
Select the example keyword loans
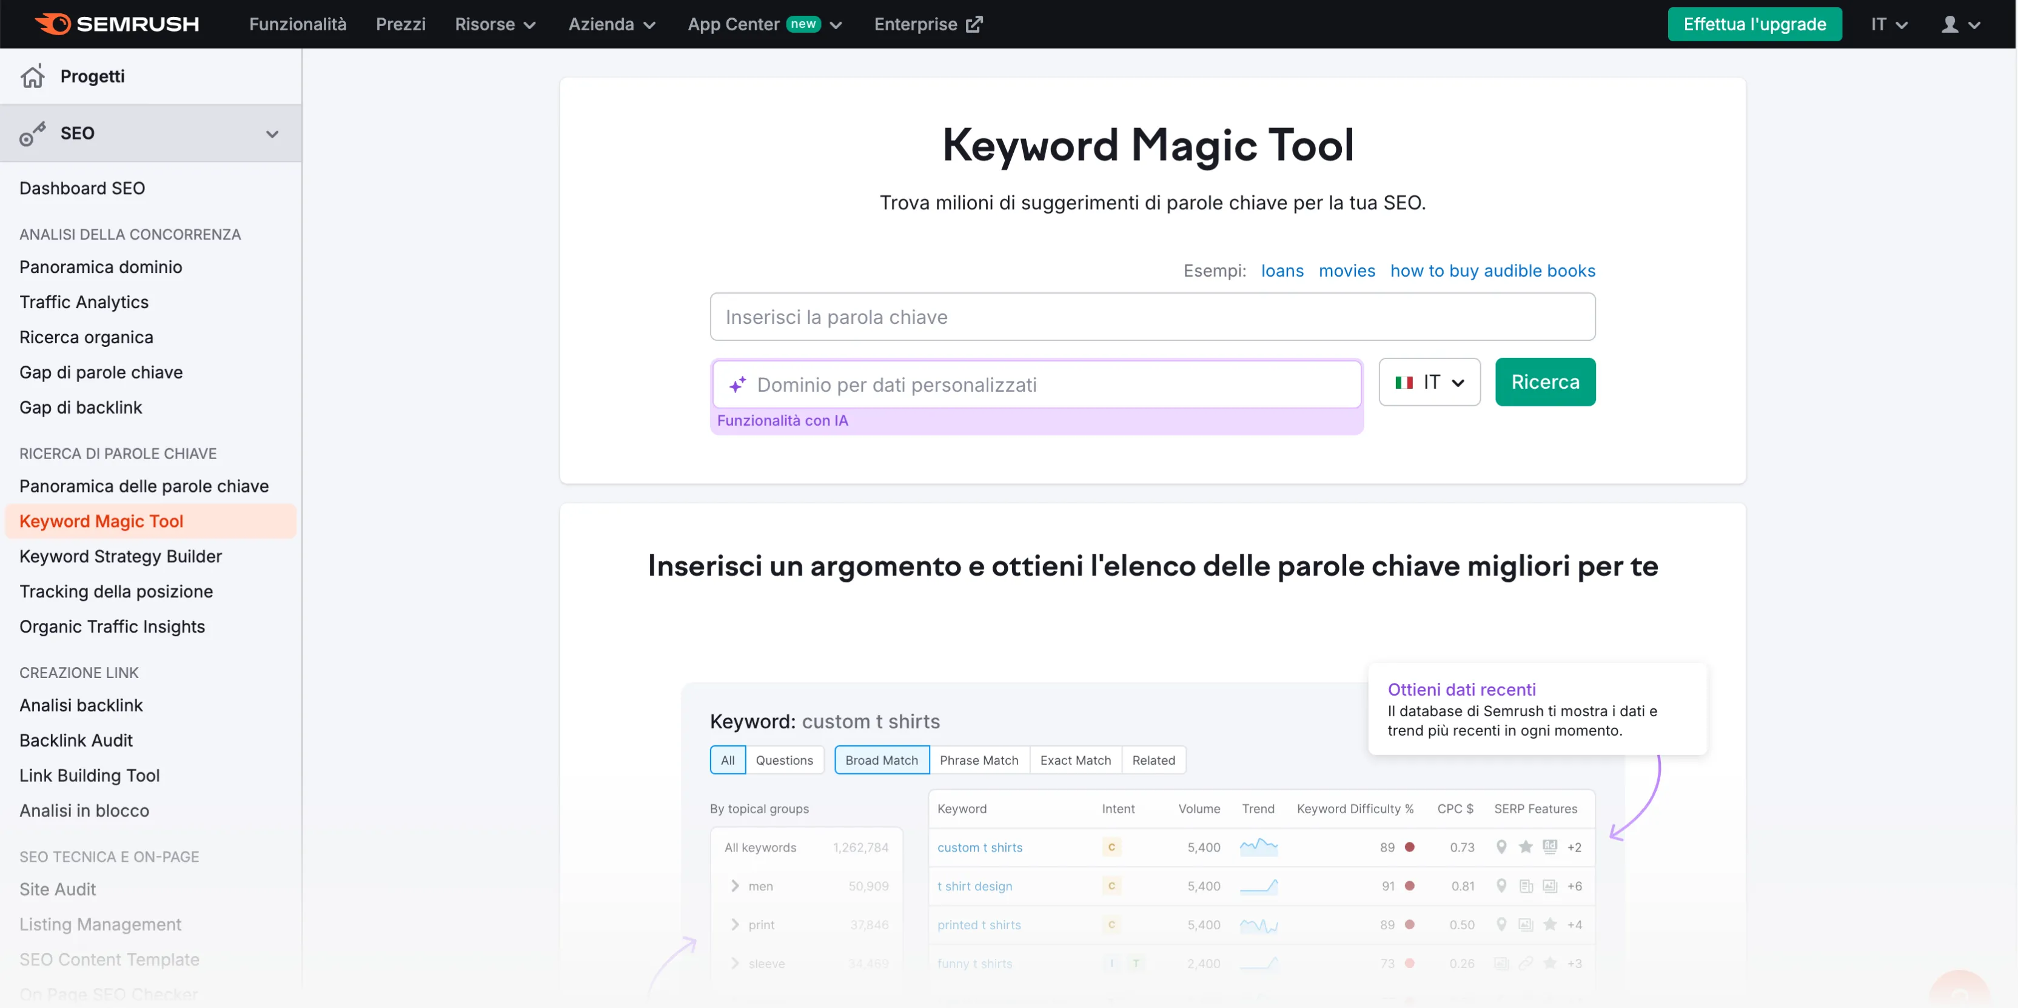tap(1282, 271)
